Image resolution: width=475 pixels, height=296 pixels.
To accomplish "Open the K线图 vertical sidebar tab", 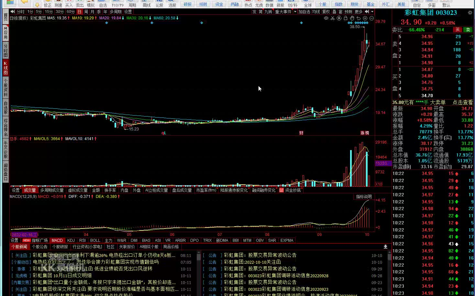I will (x=6, y=68).
